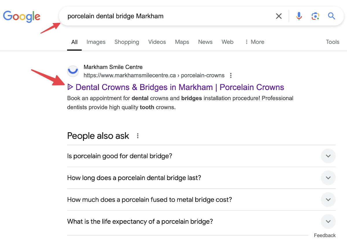The width and height of the screenshot is (347, 248).
Task: Click the Google logo
Action: tap(22, 16)
